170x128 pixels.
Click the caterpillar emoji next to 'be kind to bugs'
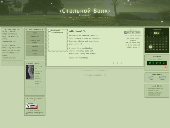[x=41, y=111]
